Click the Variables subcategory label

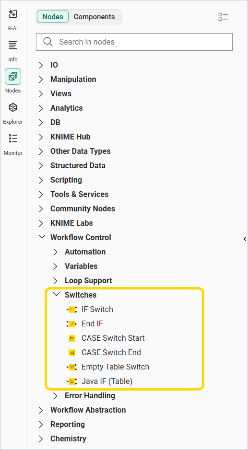coord(81,266)
